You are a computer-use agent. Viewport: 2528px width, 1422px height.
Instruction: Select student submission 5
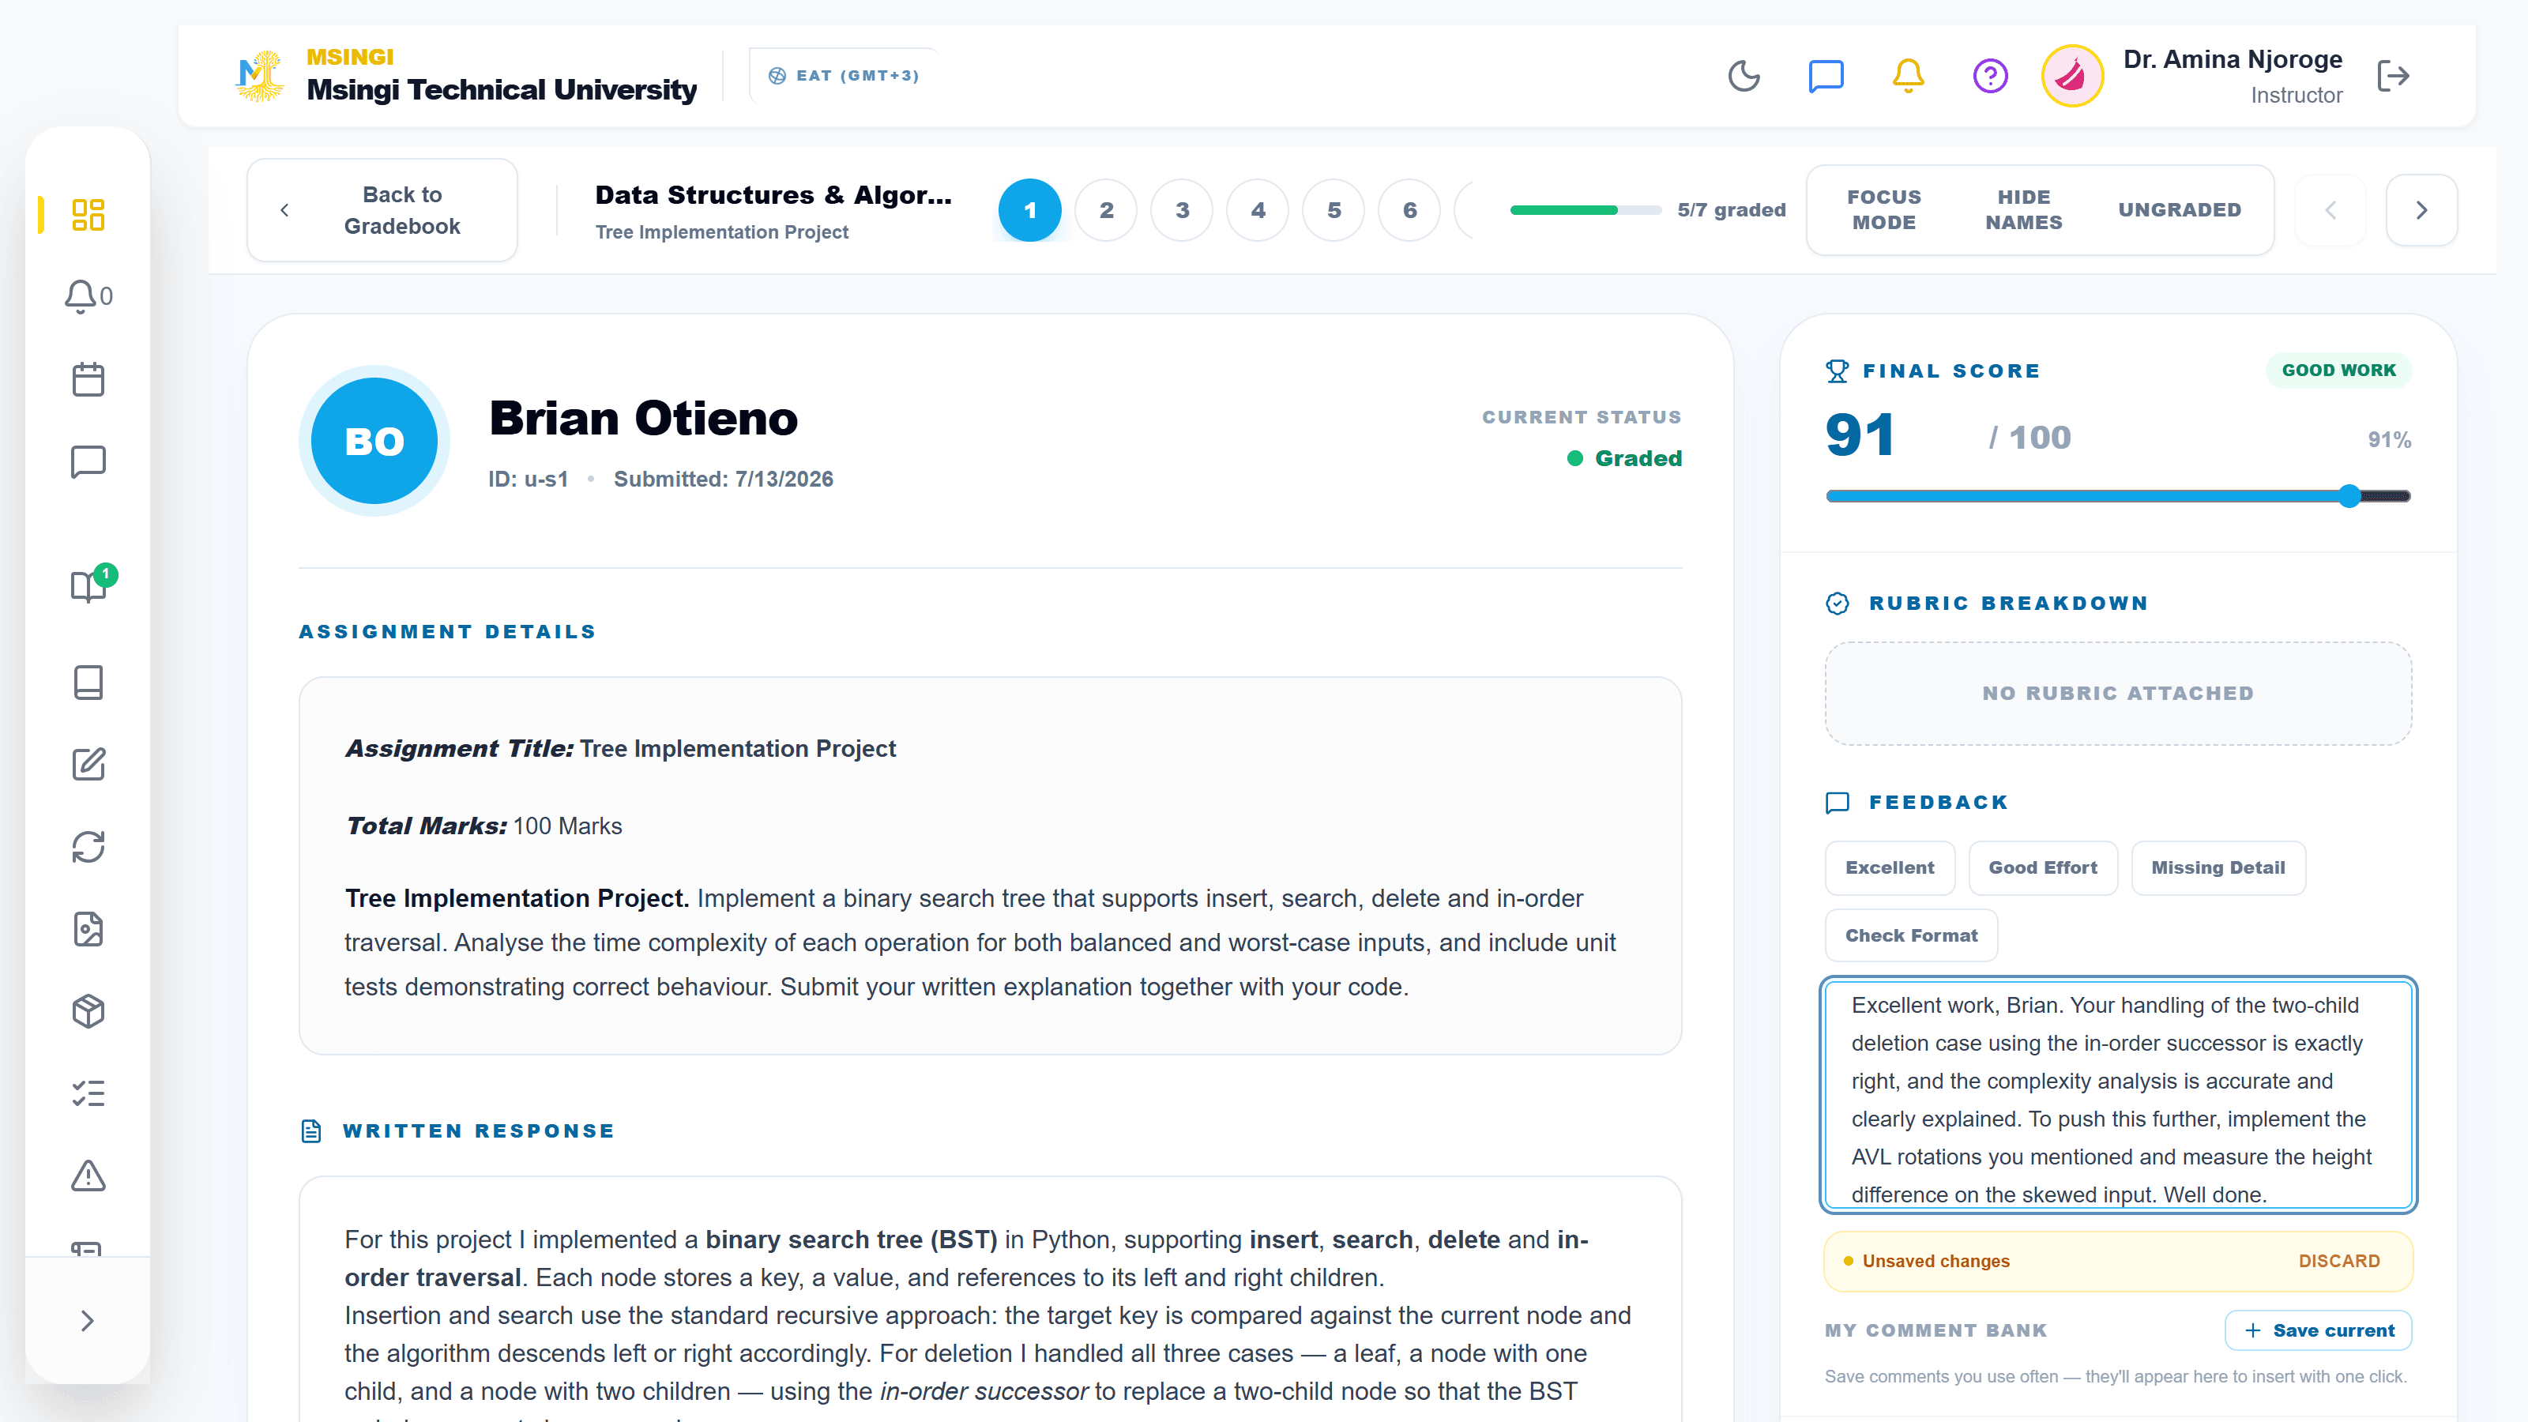[1334, 210]
